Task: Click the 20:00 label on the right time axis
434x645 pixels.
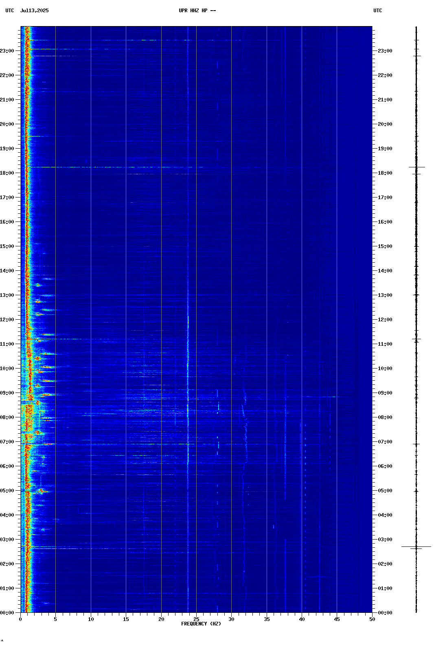Action: coord(385,124)
